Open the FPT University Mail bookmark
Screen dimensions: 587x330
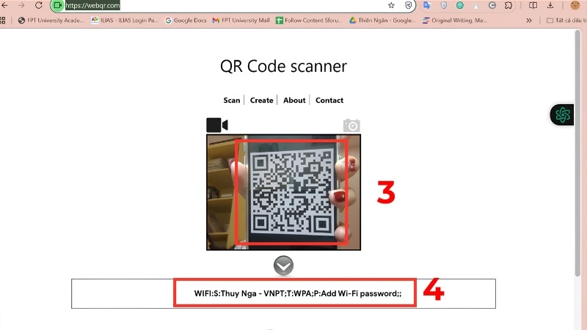pyautogui.click(x=241, y=21)
